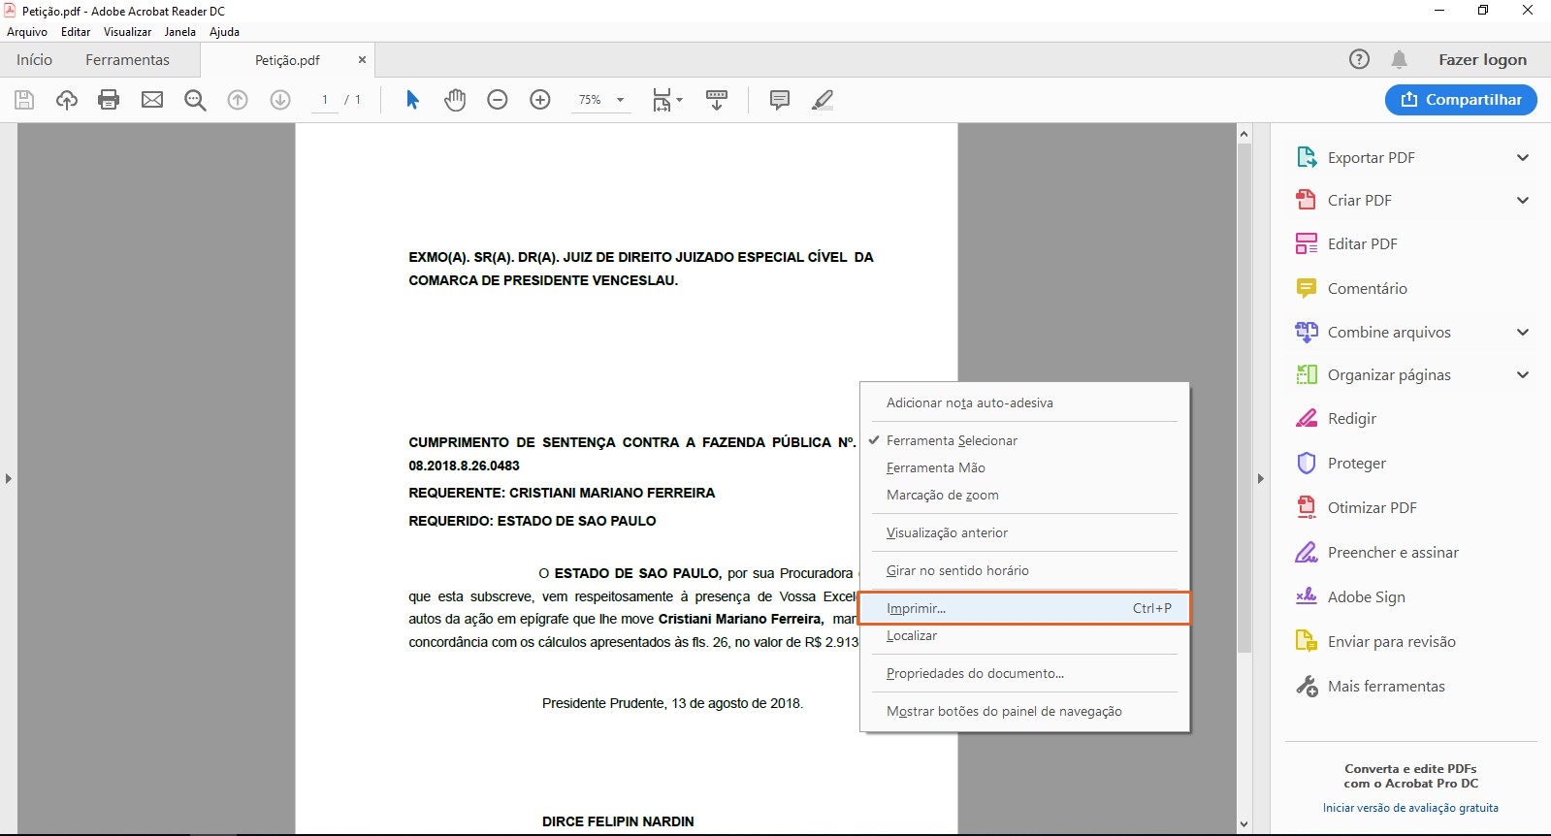This screenshot has height=836, width=1551.
Task: Click the document scrollbar down arrow
Action: tap(1244, 824)
